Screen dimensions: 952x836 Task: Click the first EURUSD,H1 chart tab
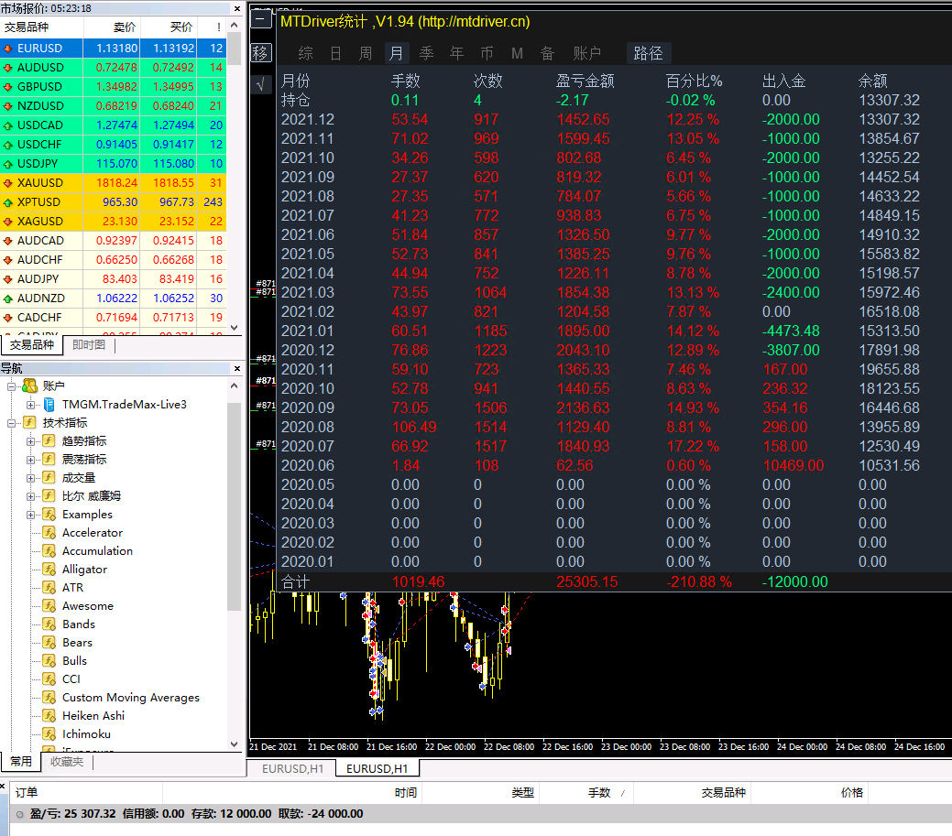click(x=292, y=768)
